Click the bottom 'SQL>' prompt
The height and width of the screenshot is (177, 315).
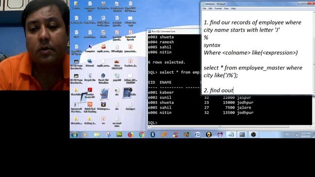[x=153, y=122]
